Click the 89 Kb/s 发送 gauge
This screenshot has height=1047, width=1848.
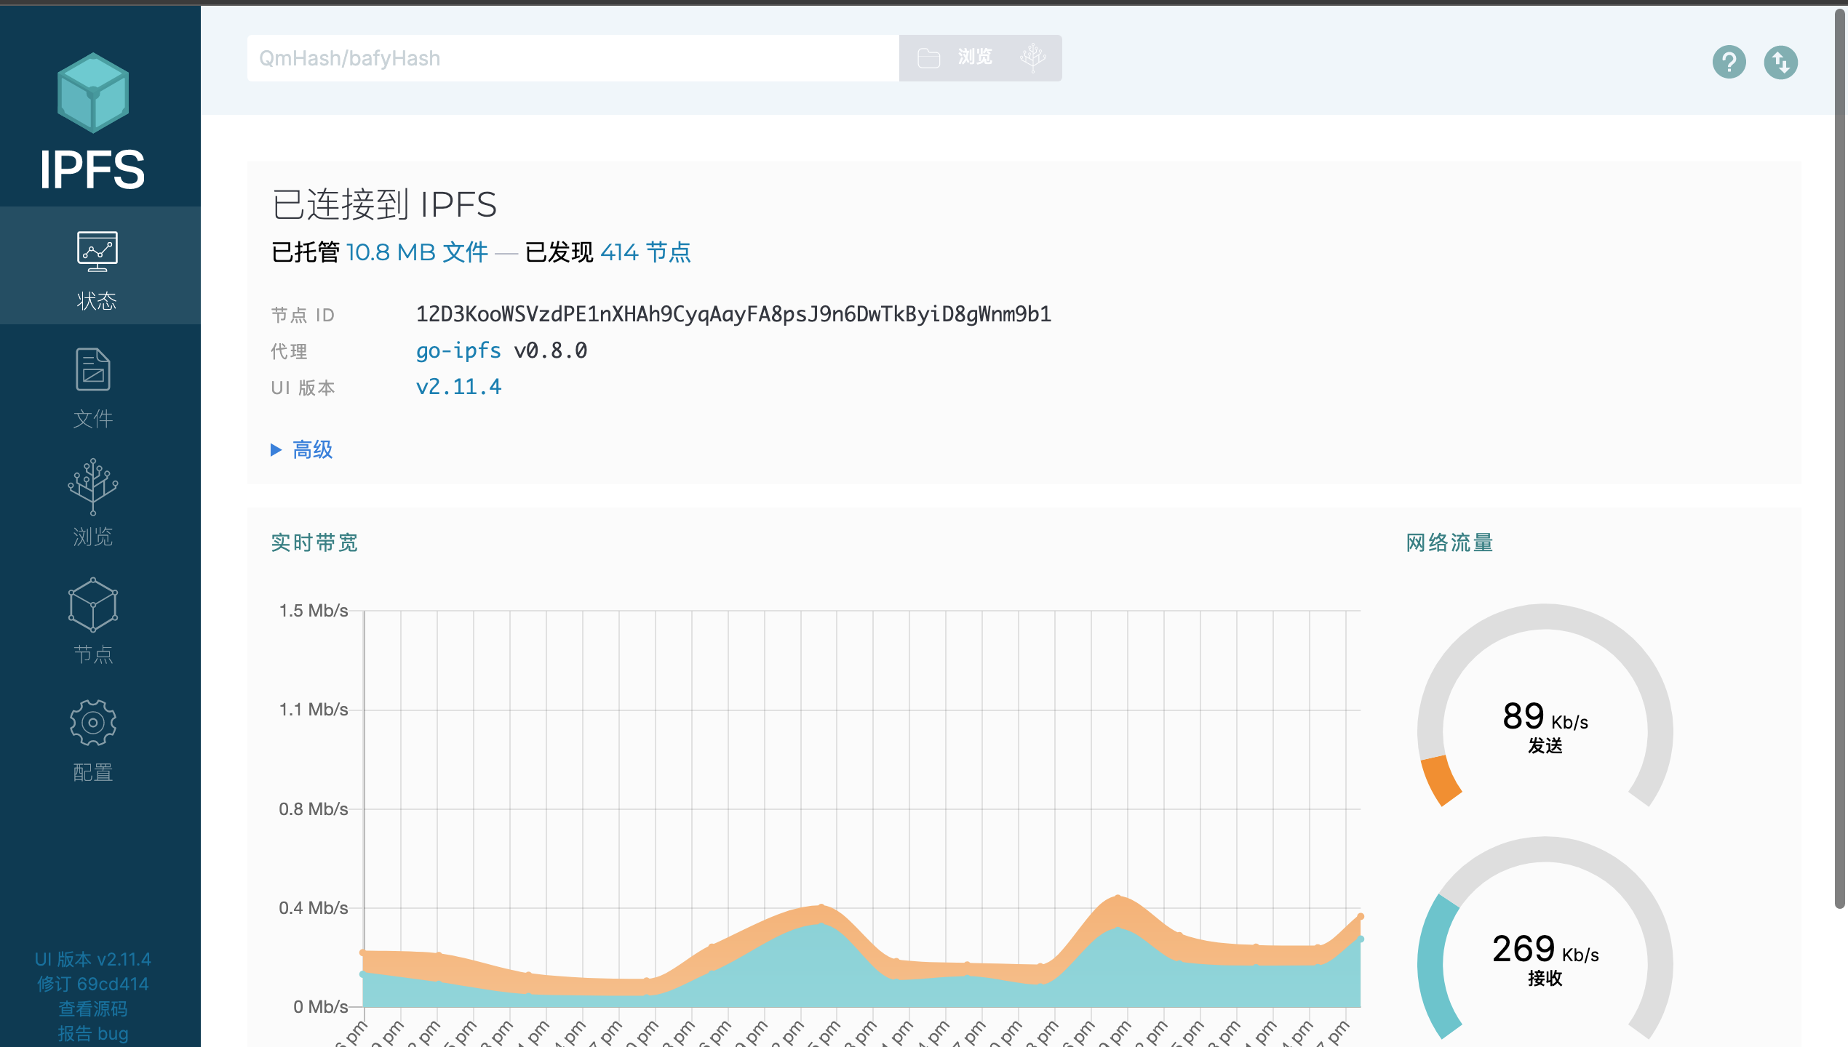click(1545, 705)
